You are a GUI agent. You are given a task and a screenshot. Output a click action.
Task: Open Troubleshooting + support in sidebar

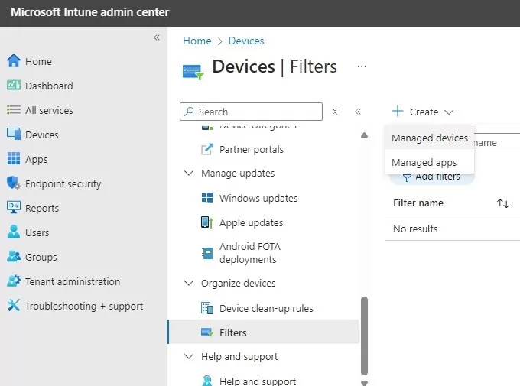click(x=84, y=306)
